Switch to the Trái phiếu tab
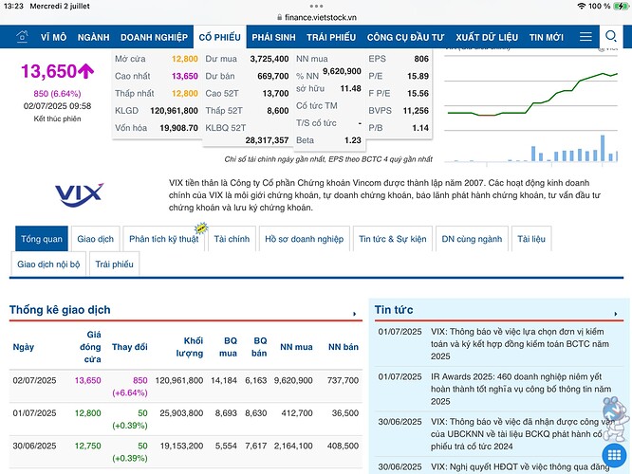 115,264
